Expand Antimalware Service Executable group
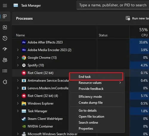 (x=18, y=80)
